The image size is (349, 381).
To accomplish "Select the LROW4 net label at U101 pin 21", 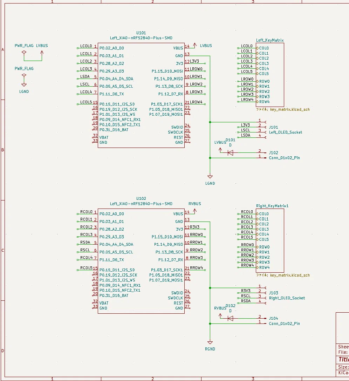I will point(196,102).
